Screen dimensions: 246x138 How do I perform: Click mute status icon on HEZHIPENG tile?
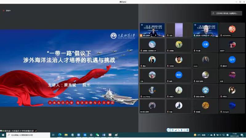click(x=220, y=35)
